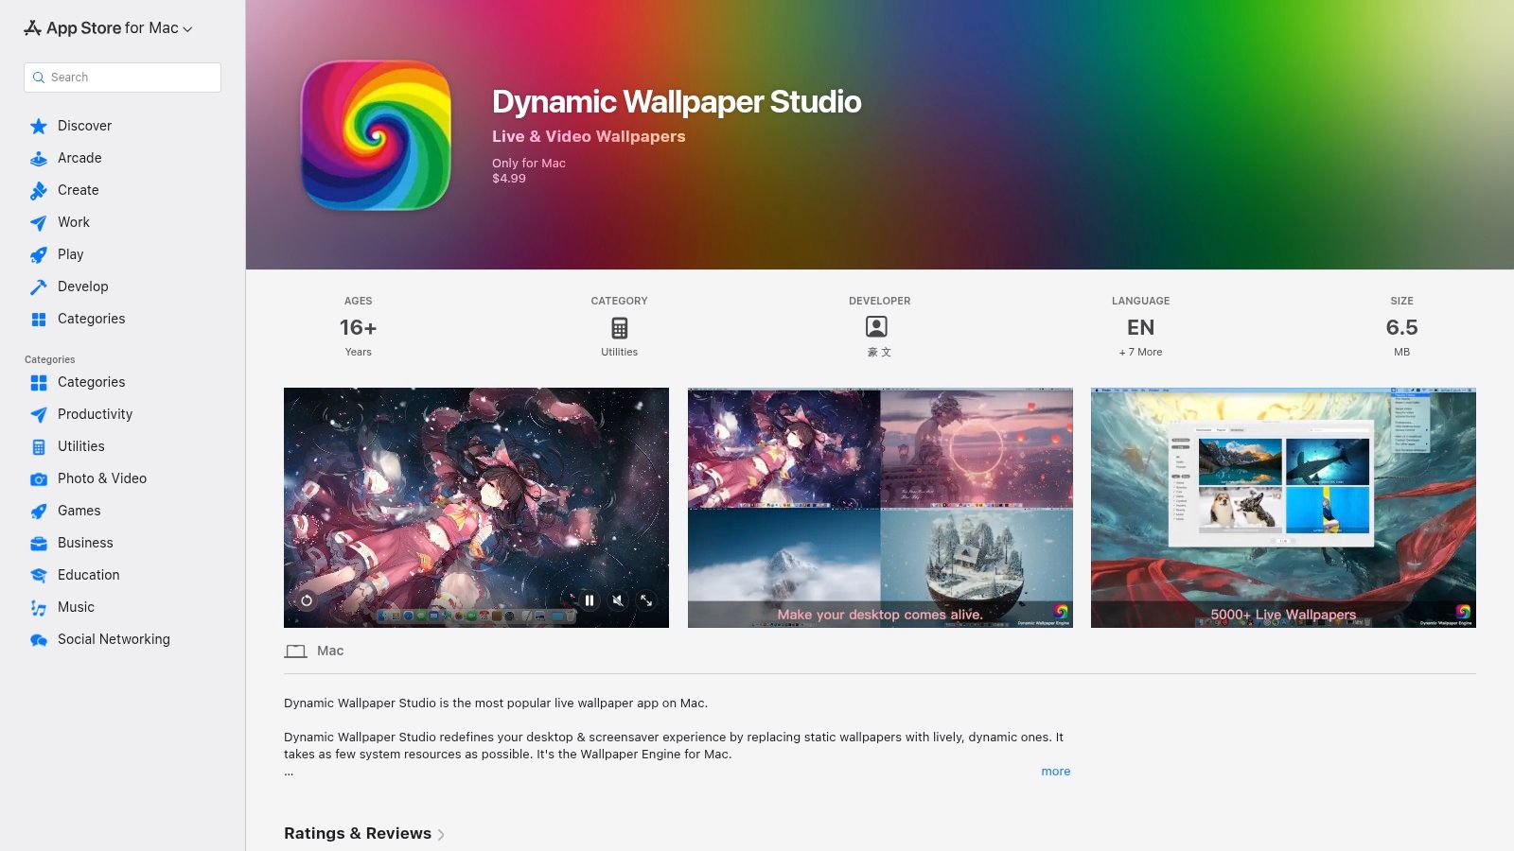Image resolution: width=1514 pixels, height=851 pixels.
Task: Open the Arcade section
Action: point(79,158)
